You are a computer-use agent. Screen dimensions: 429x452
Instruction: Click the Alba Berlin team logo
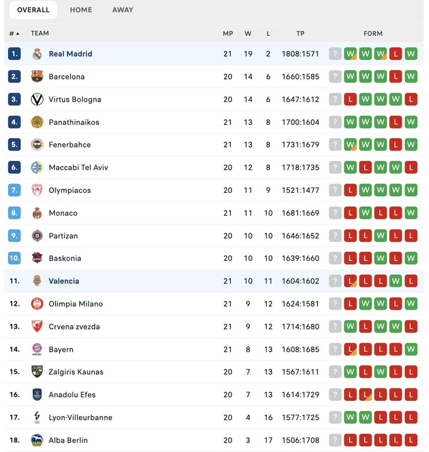[x=37, y=440]
